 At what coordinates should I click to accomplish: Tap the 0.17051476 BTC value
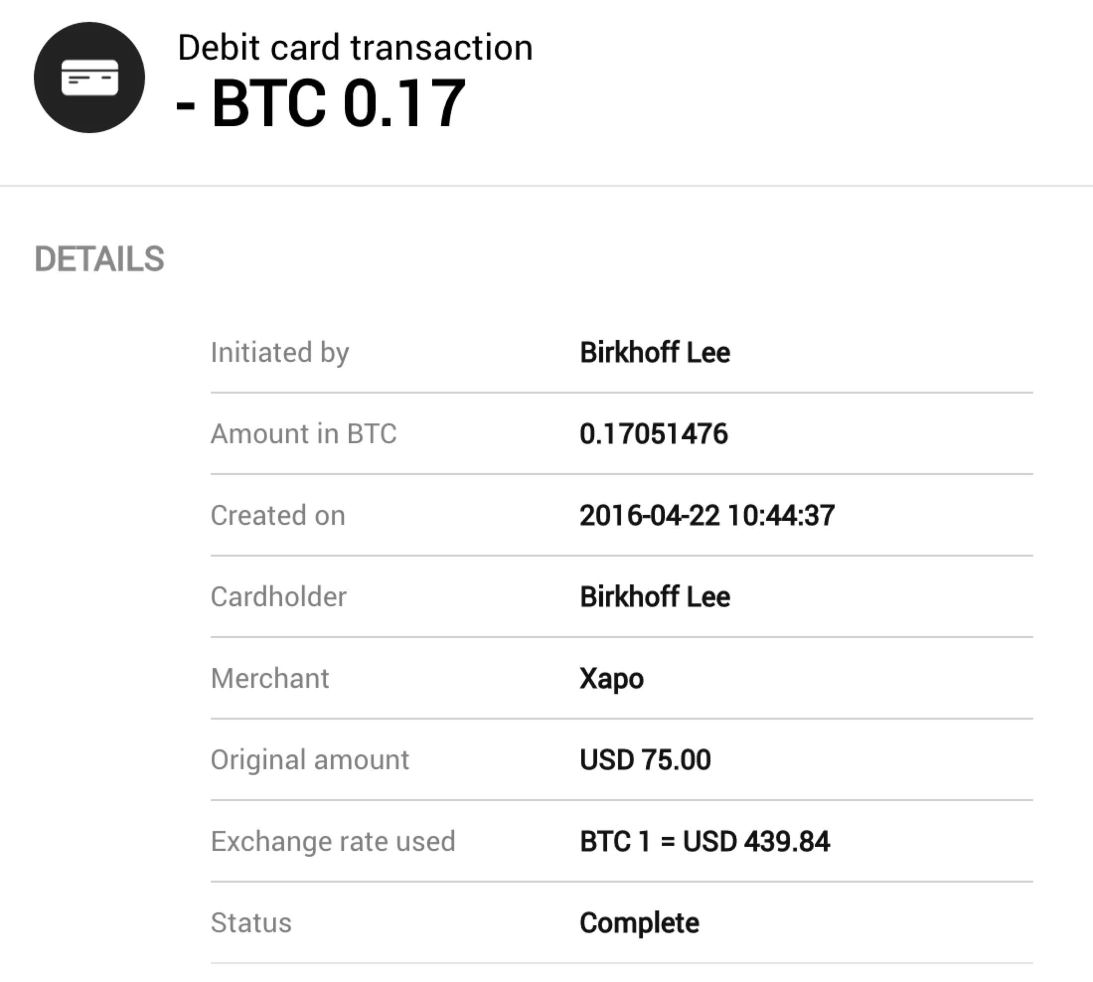pos(654,434)
